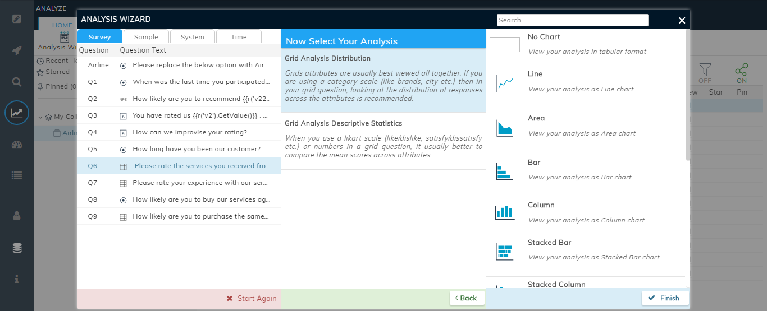Choose the Area chart icon
Image resolution: width=767 pixels, height=311 pixels.
(x=505, y=128)
